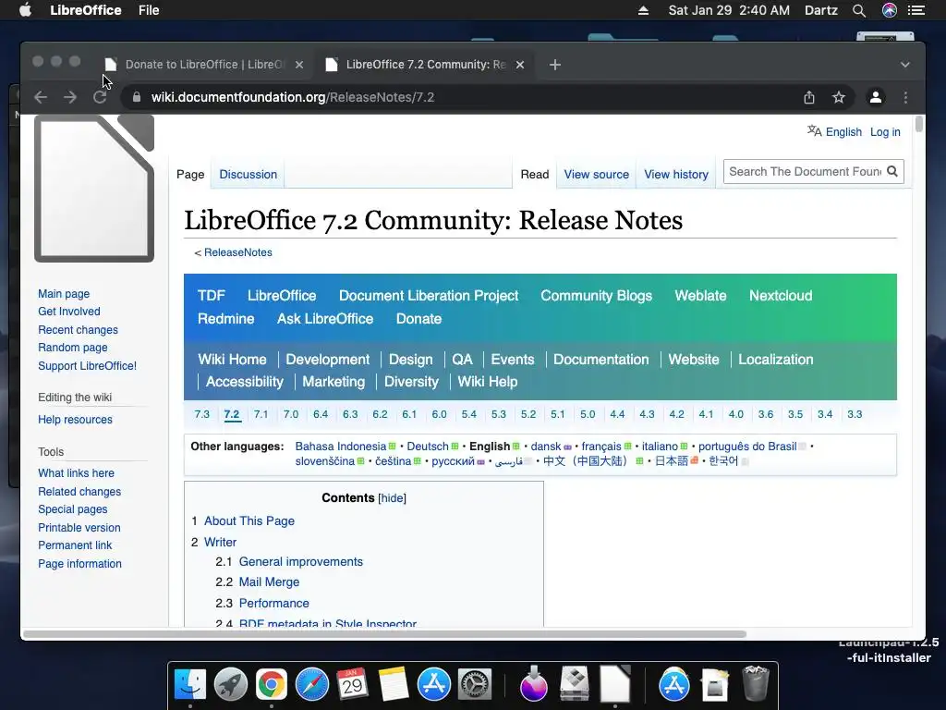Click the LibreOffice logo in the sidebar

tap(94, 189)
